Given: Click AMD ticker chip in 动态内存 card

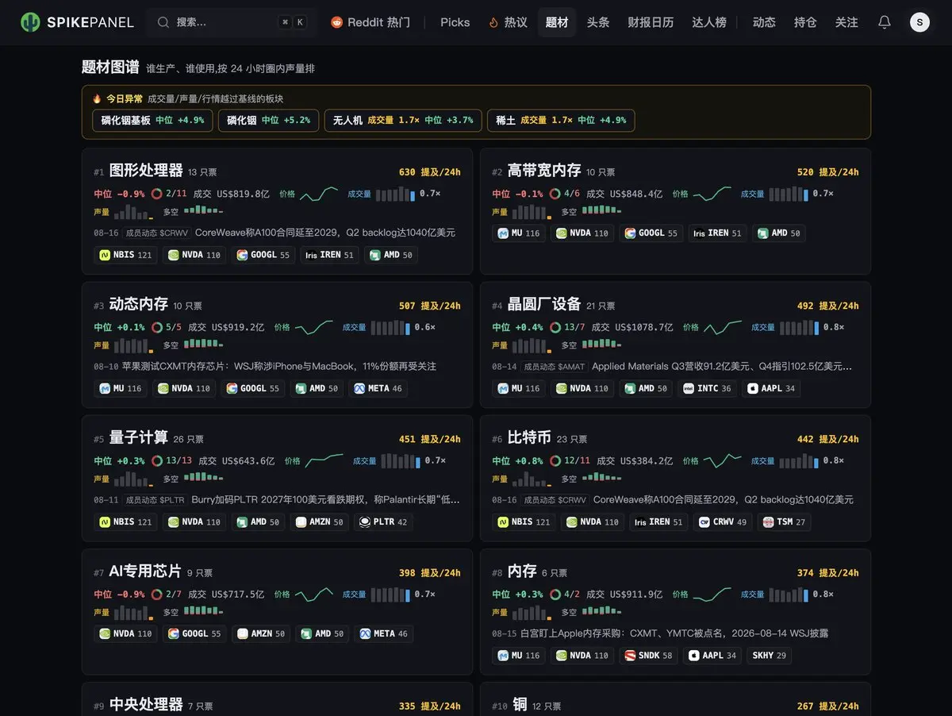Looking at the screenshot, I should [317, 388].
